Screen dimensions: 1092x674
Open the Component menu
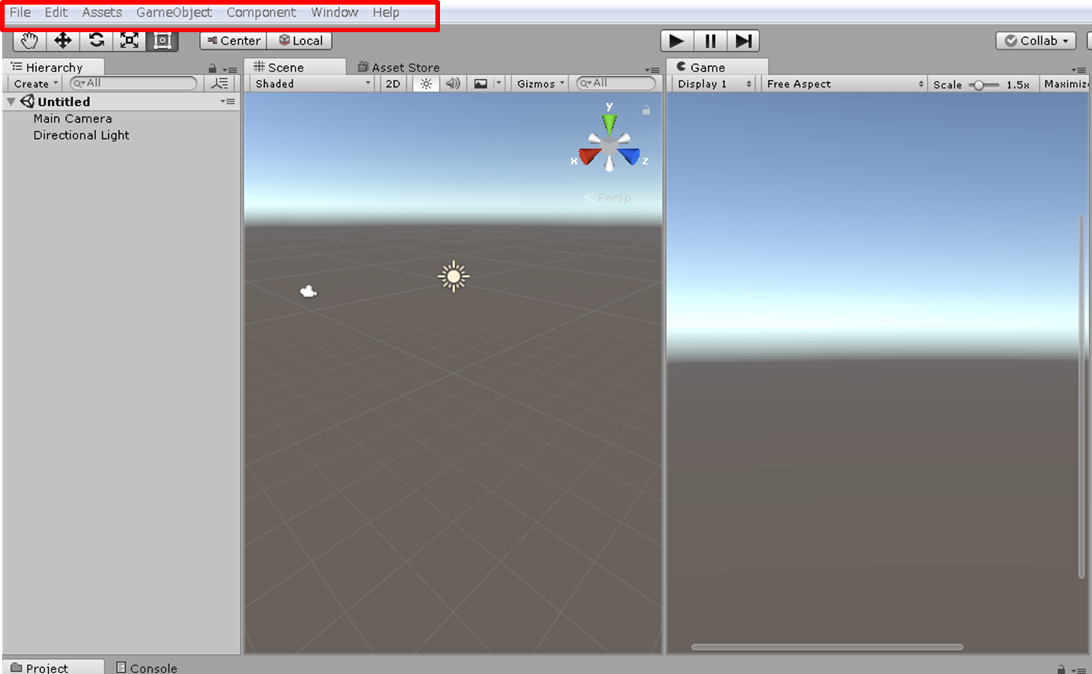261,12
